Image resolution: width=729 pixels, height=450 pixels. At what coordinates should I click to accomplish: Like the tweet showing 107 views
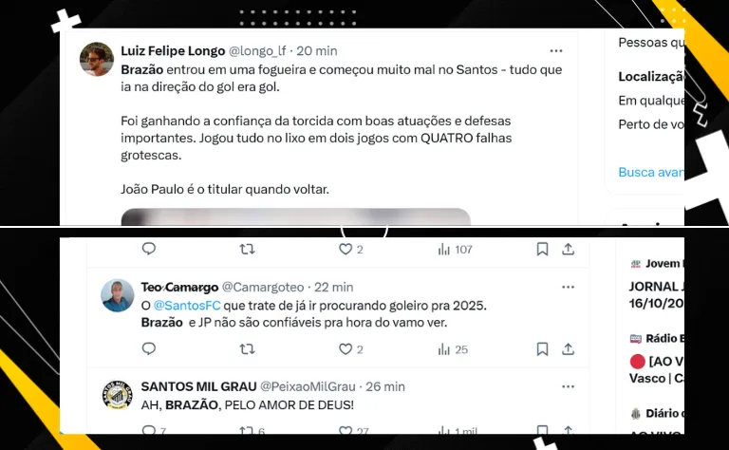(350, 249)
